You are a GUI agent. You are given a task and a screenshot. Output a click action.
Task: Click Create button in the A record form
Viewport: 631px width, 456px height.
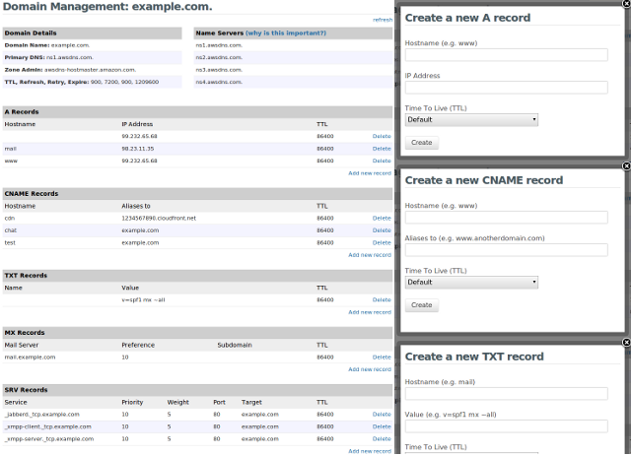pyautogui.click(x=421, y=143)
